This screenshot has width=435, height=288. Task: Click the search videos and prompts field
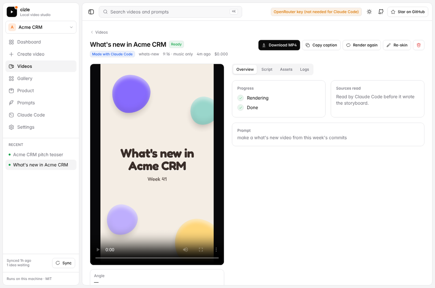[x=170, y=12]
